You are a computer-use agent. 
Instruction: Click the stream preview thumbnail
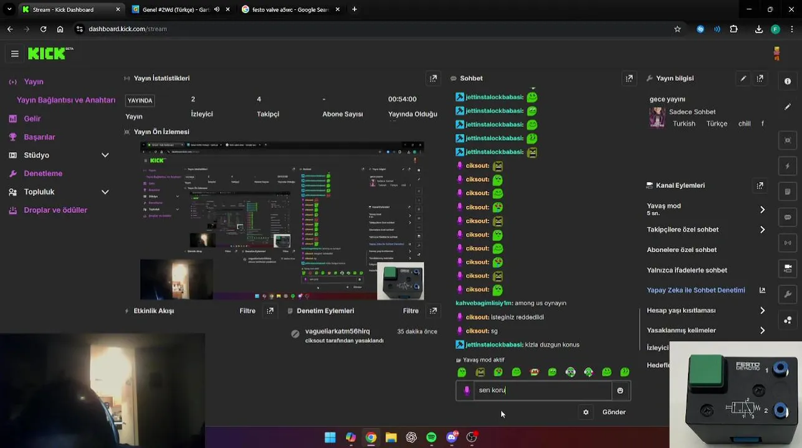point(282,221)
